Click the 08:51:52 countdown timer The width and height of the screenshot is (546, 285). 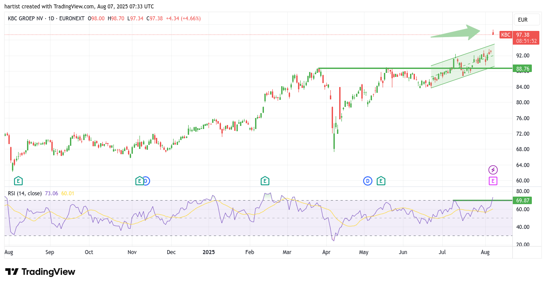526,41
